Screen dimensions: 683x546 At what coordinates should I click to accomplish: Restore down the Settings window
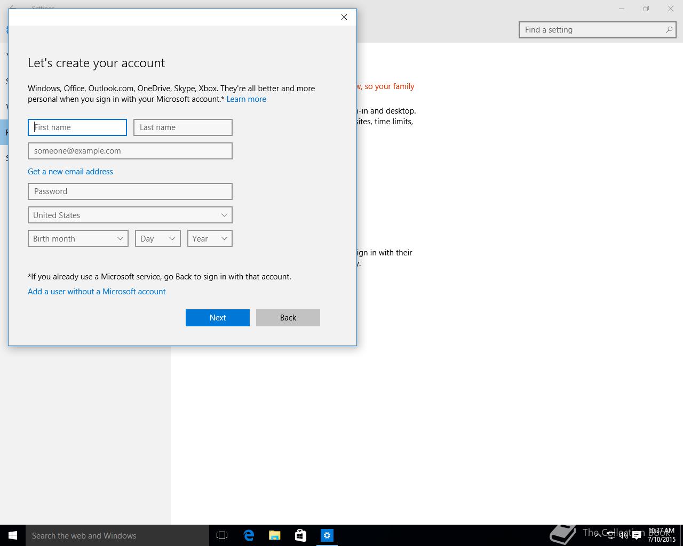646,9
